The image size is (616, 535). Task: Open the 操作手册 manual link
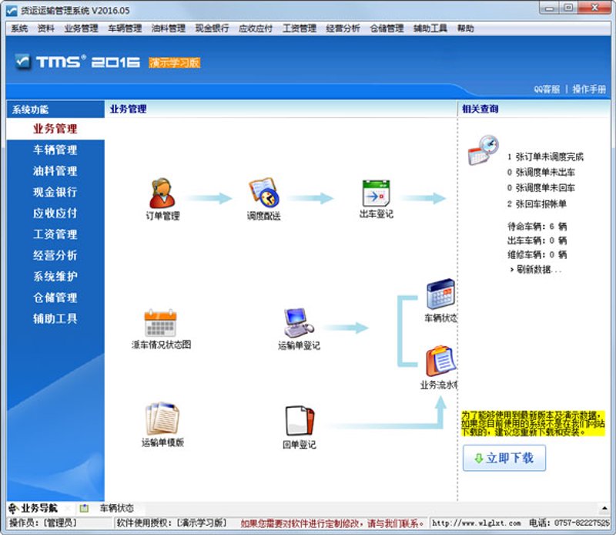(589, 89)
